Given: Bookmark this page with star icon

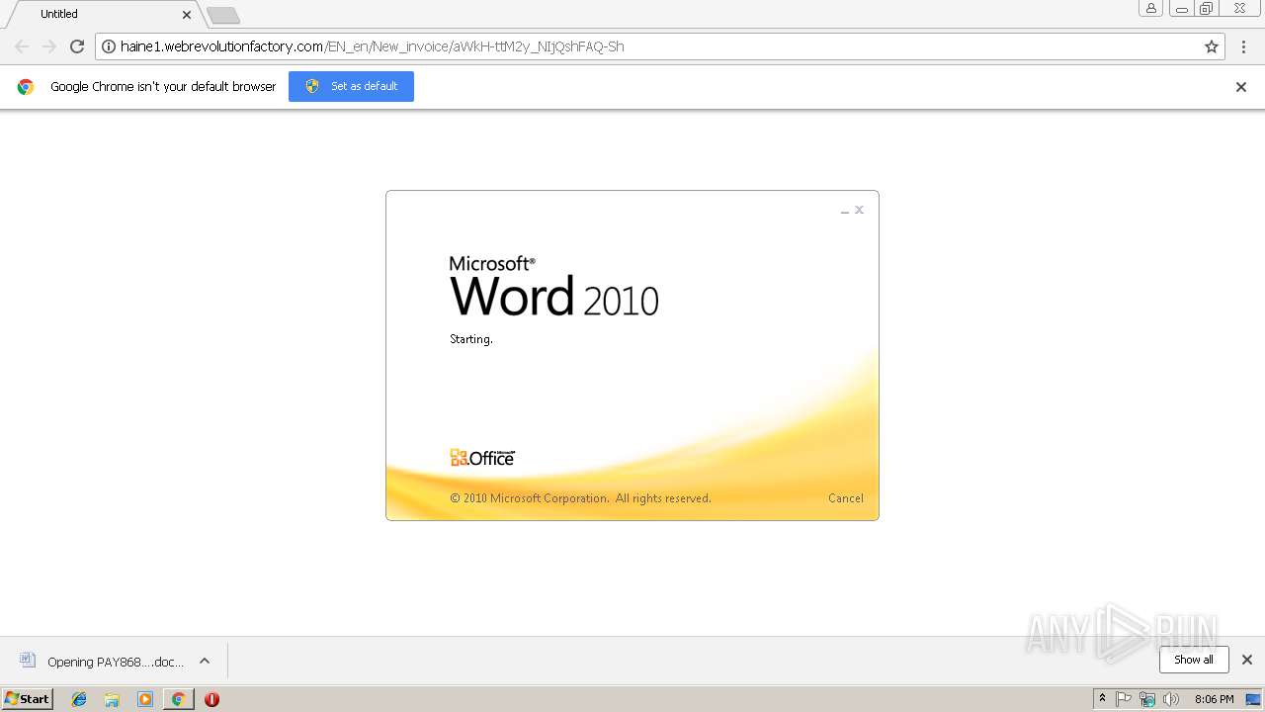Looking at the screenshot, I should tap(1212, 46).
